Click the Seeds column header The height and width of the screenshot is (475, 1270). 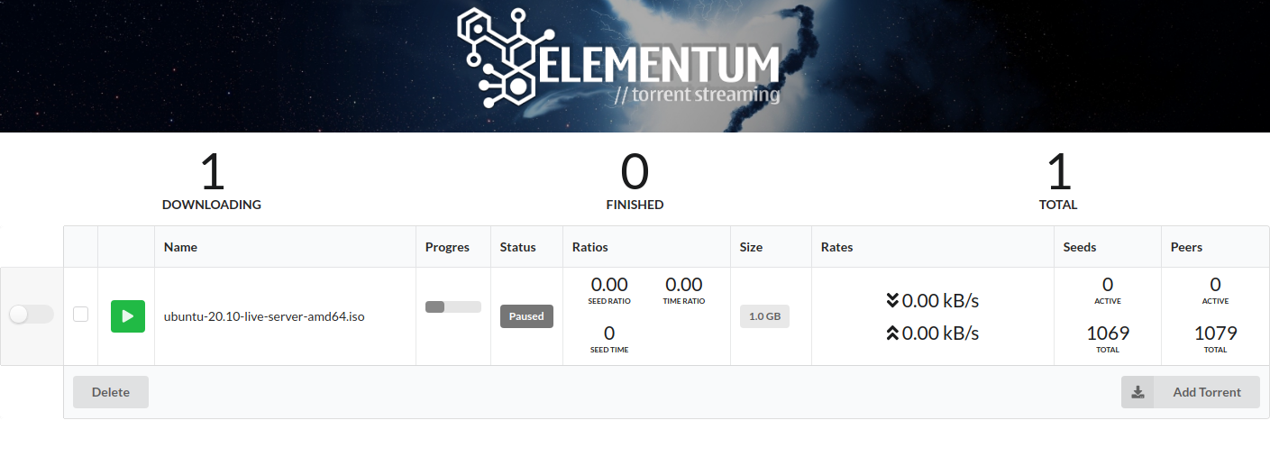[1080, 247]
